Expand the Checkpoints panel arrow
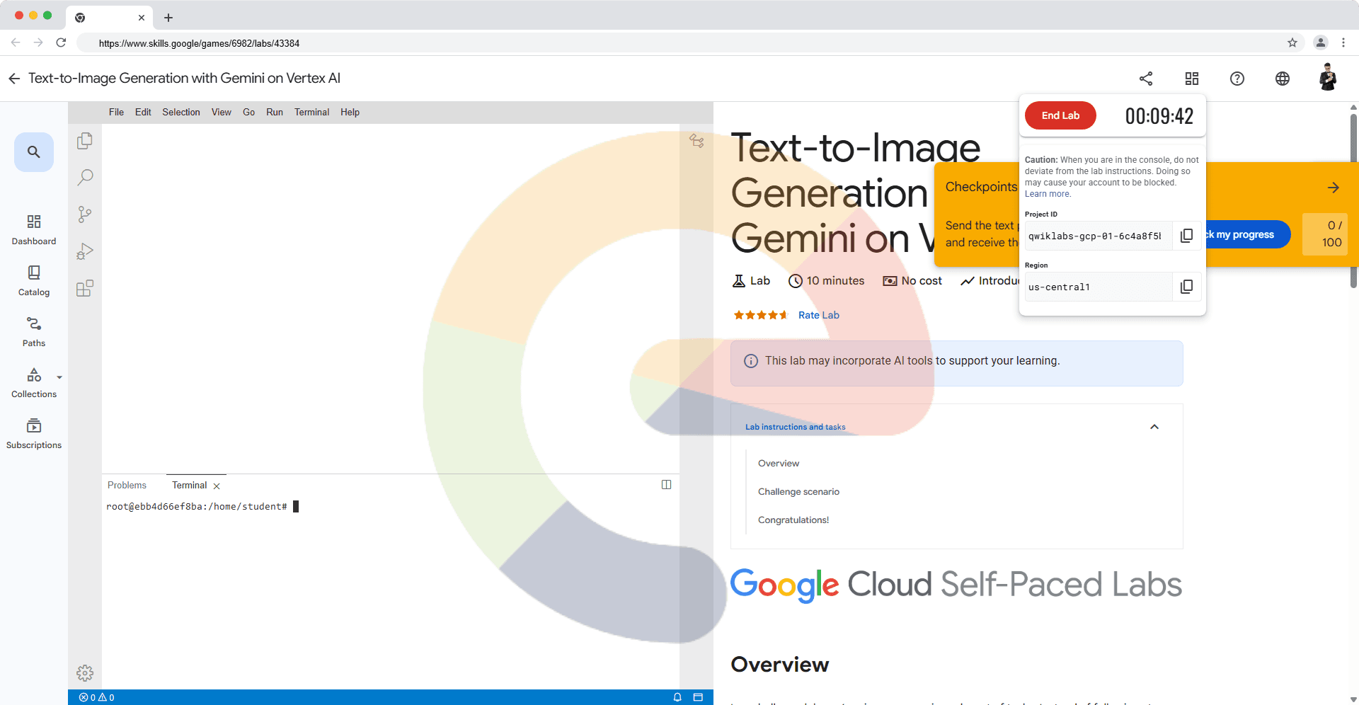The image size is (1359, 705). tap(1333, 188)
